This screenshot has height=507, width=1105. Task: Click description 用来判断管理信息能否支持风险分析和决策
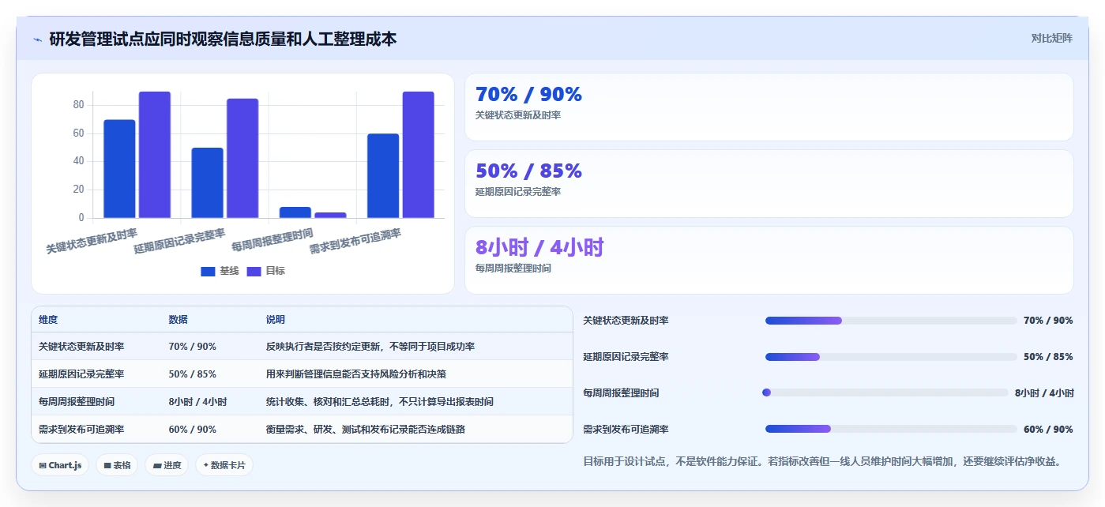coord(356,374)
